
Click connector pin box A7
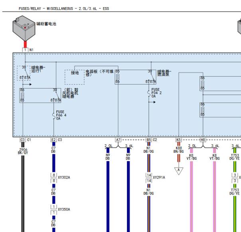(118, 140)
